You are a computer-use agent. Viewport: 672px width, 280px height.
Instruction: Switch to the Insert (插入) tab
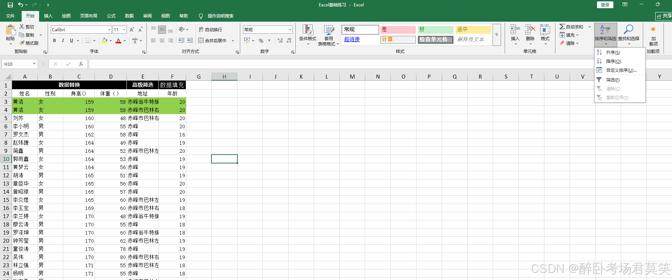pyautogui.click(x=48, y=16)
